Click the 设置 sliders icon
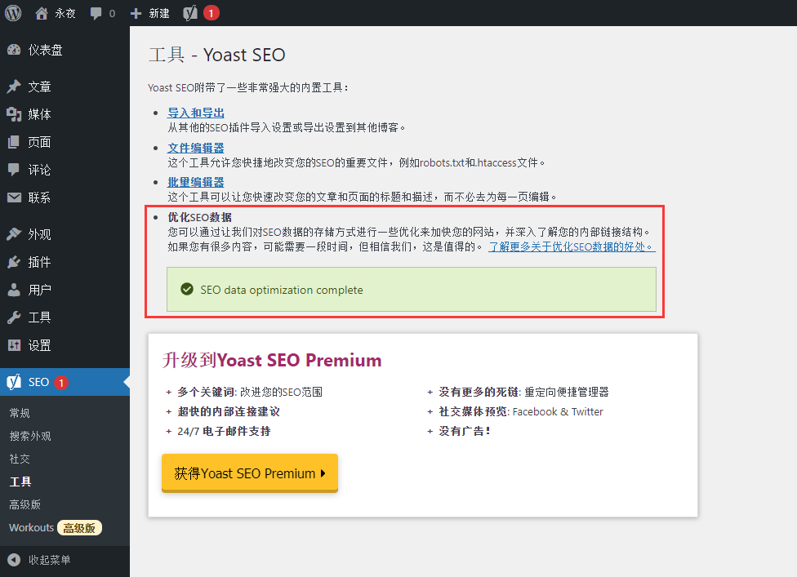Screen dimensions: 797x577 (x=14, y=345)
